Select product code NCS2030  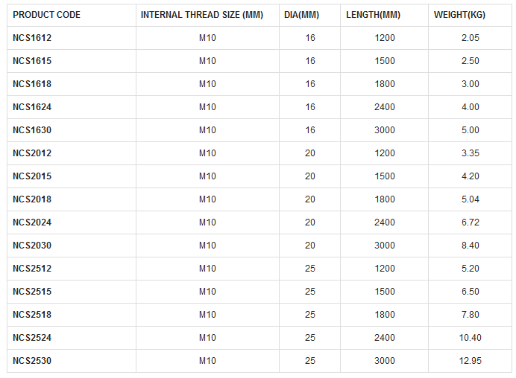click(32, 246)
